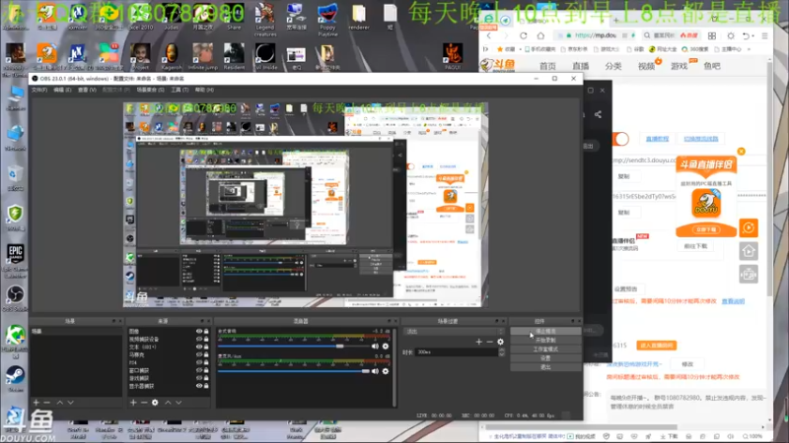Remove scene with minus in Scenes panel
789x443 pixels.
point(46,403)
